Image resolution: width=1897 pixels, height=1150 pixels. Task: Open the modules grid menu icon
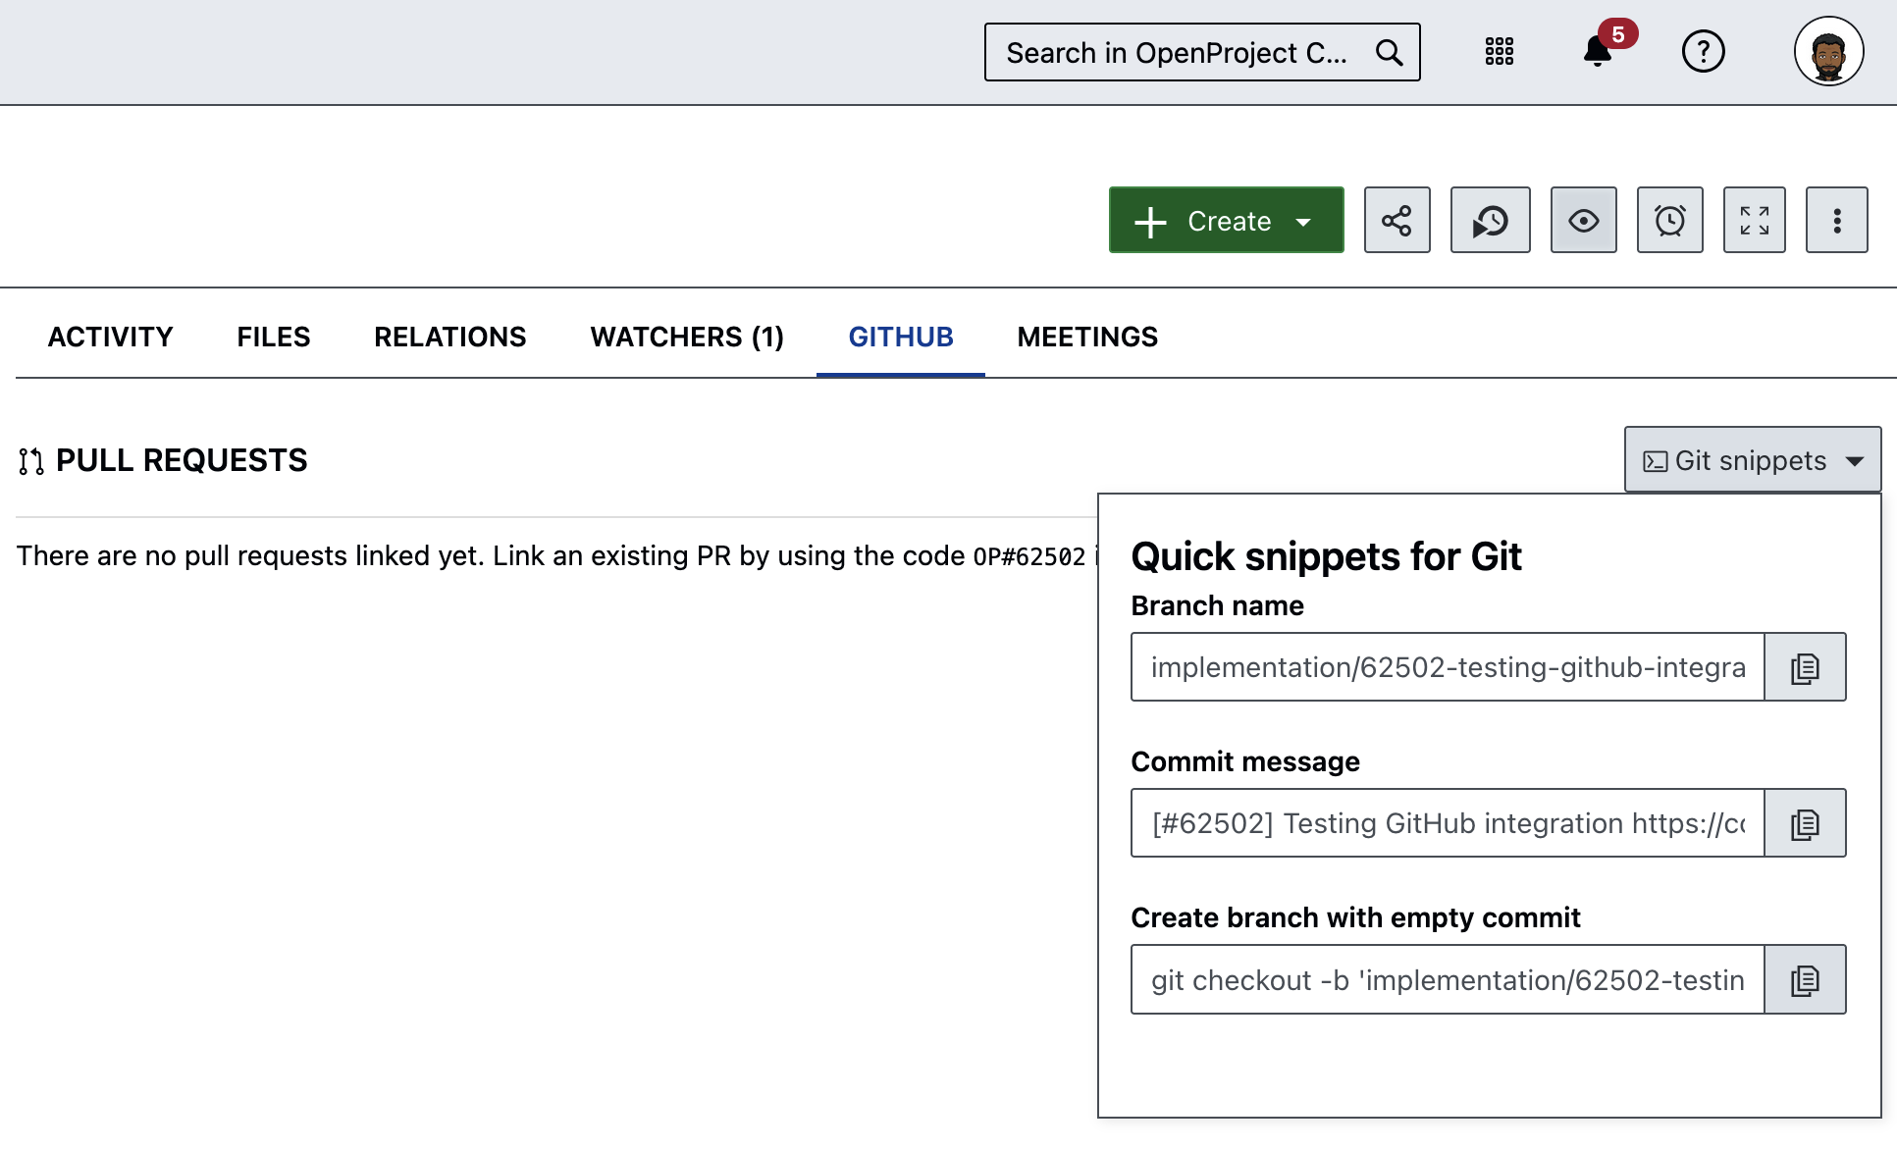(1499, 51)
